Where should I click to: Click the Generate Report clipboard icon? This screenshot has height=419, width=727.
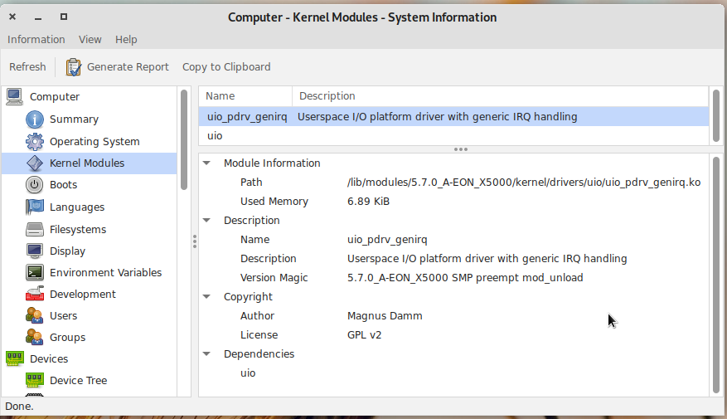[74, 67]
